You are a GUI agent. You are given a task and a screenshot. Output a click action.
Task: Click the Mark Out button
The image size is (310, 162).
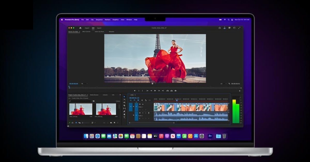pos(142,91)
